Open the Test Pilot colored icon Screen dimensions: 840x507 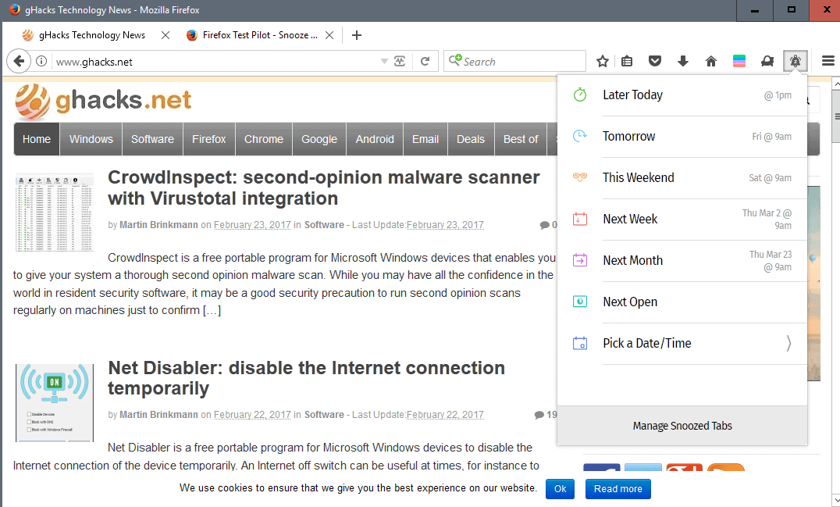pos(739,60)
